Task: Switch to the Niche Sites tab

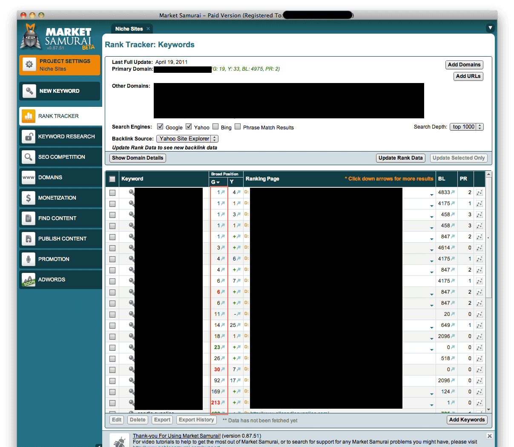Action: (x=129, y=29)
